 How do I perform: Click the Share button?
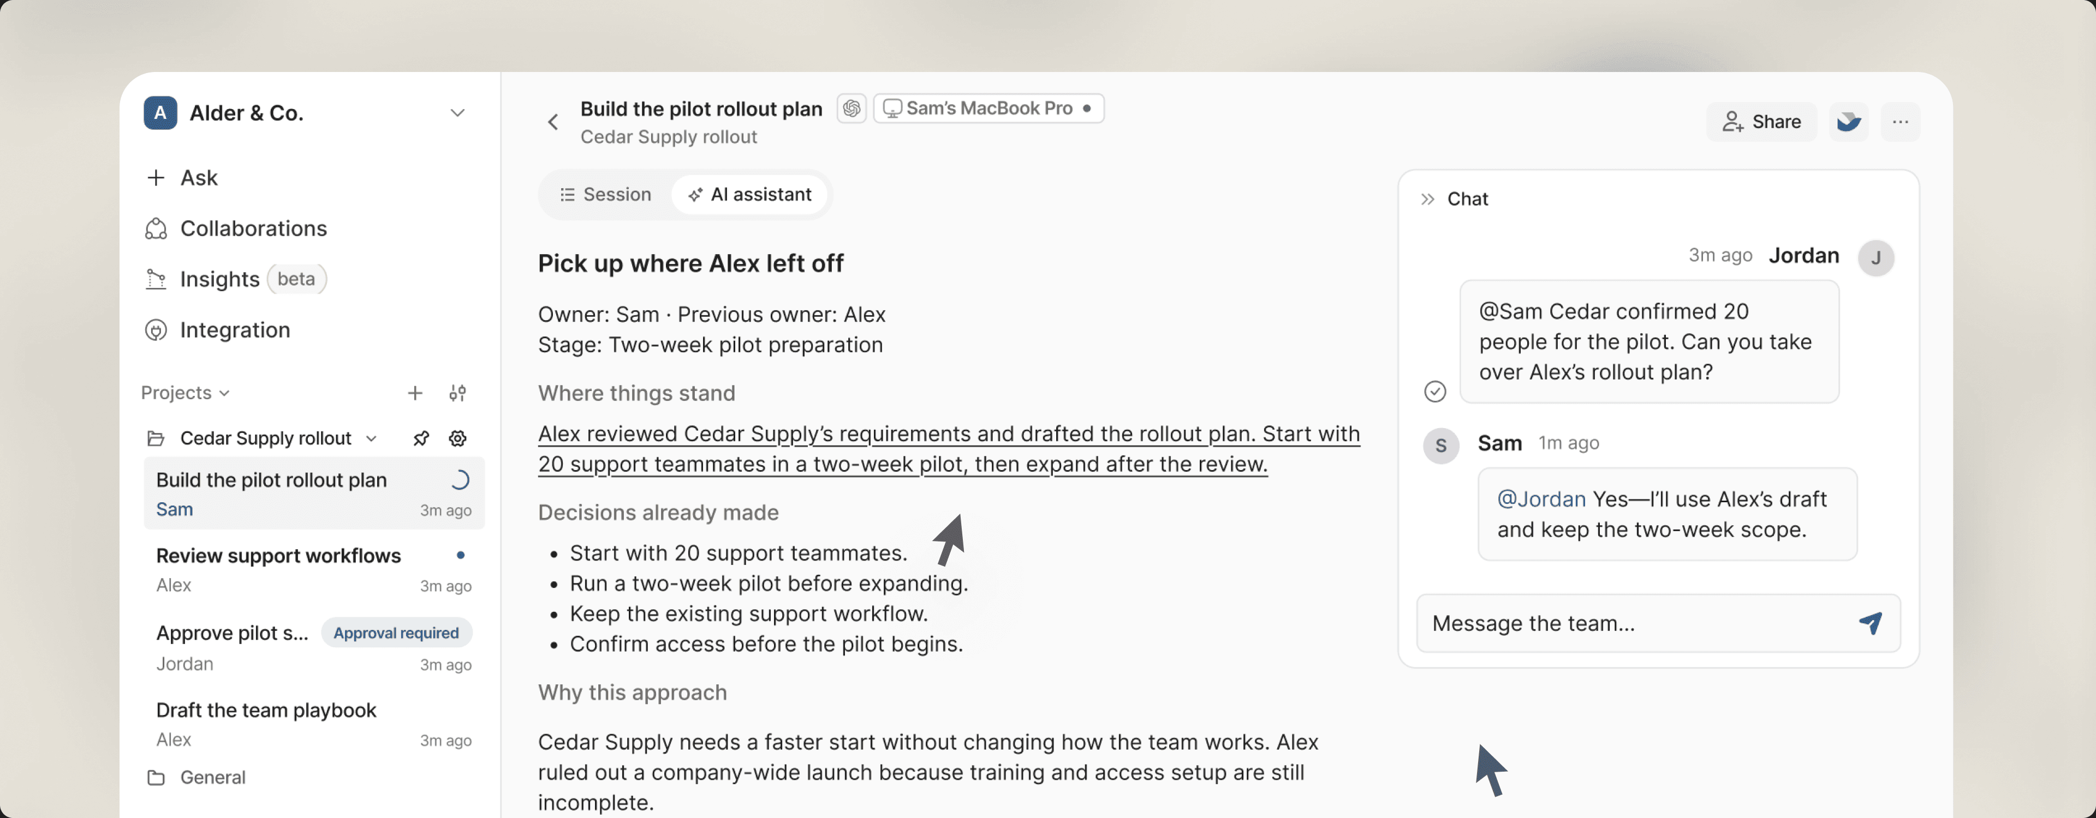point(1761,122)
